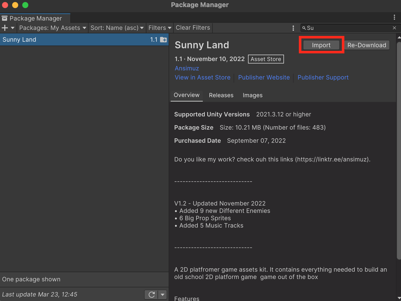Open the add-package dropdown arrow
401x301 pixels.
(x=13, y=28)
